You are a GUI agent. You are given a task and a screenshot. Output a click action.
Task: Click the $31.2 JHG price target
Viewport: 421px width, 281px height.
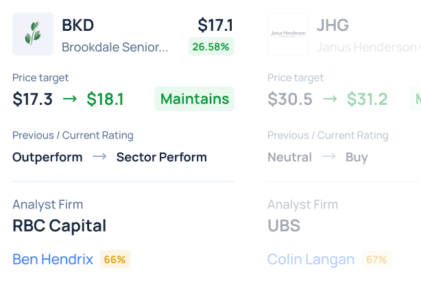tap(367, 99)
